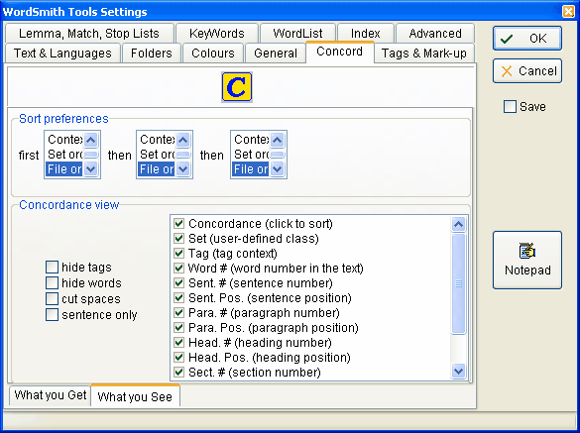Click down arrow of first sort list
Viewport: 580px width, 433px height.
(x=91, y=169)
